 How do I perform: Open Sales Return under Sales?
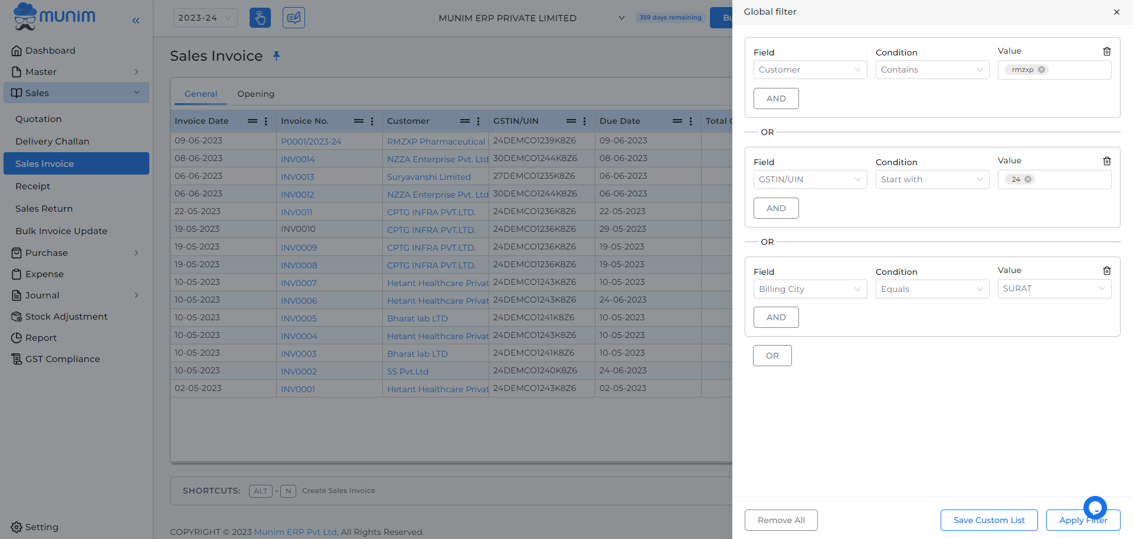(x=76, y=209)
